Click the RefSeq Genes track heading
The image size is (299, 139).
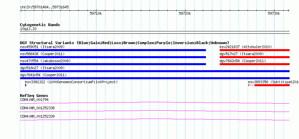point(34,95)
